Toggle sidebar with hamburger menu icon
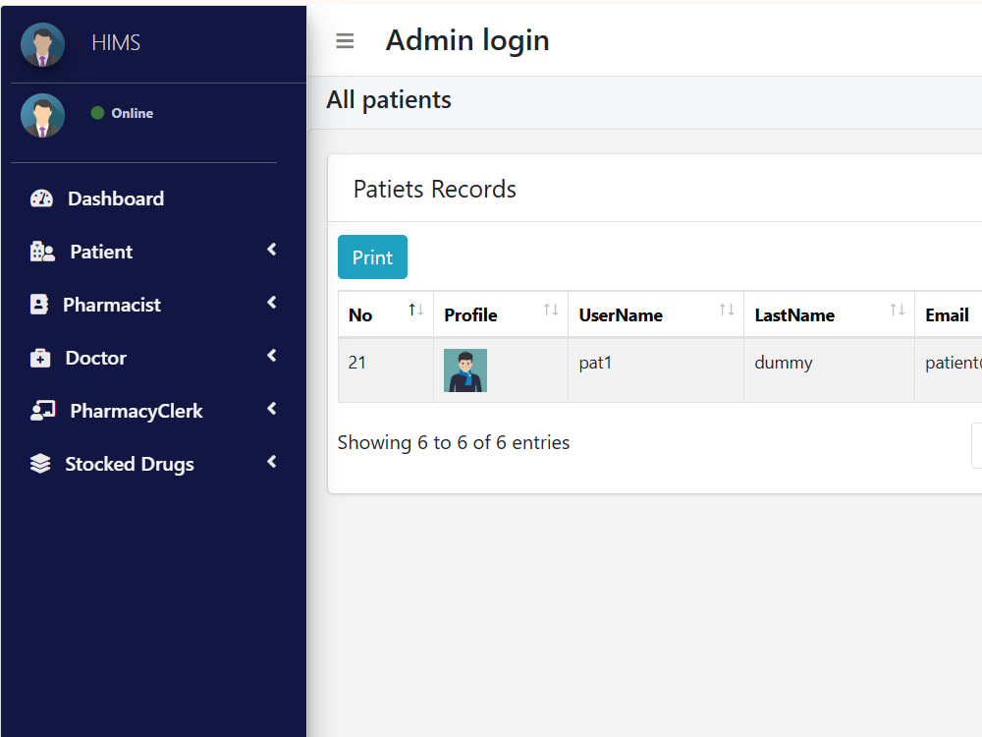The image size is (982, 737). [345, 40]
